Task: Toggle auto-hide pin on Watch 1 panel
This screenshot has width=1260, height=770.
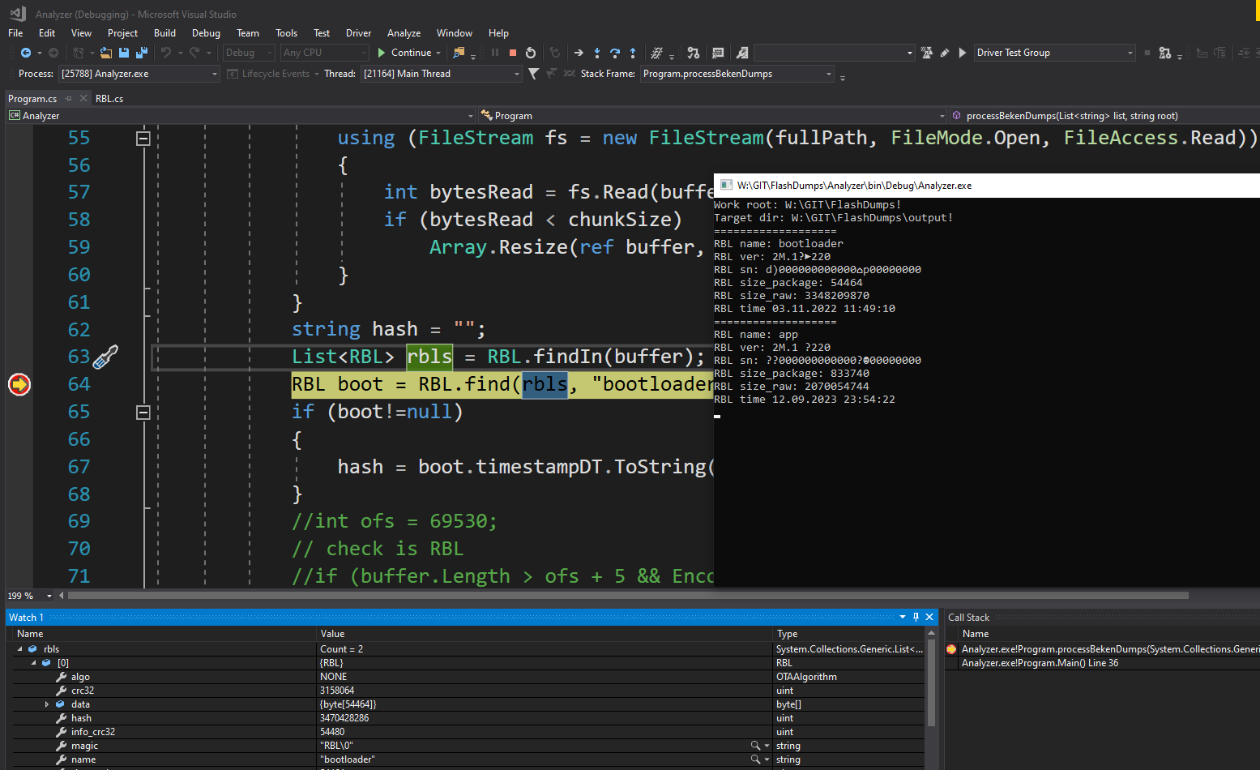Action: (916, 617)
